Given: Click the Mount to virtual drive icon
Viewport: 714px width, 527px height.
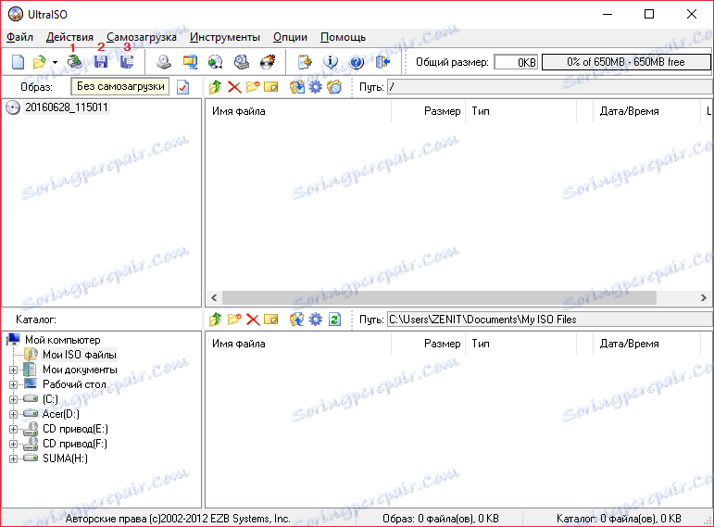Looking at the screenshot, I should 242,61.
